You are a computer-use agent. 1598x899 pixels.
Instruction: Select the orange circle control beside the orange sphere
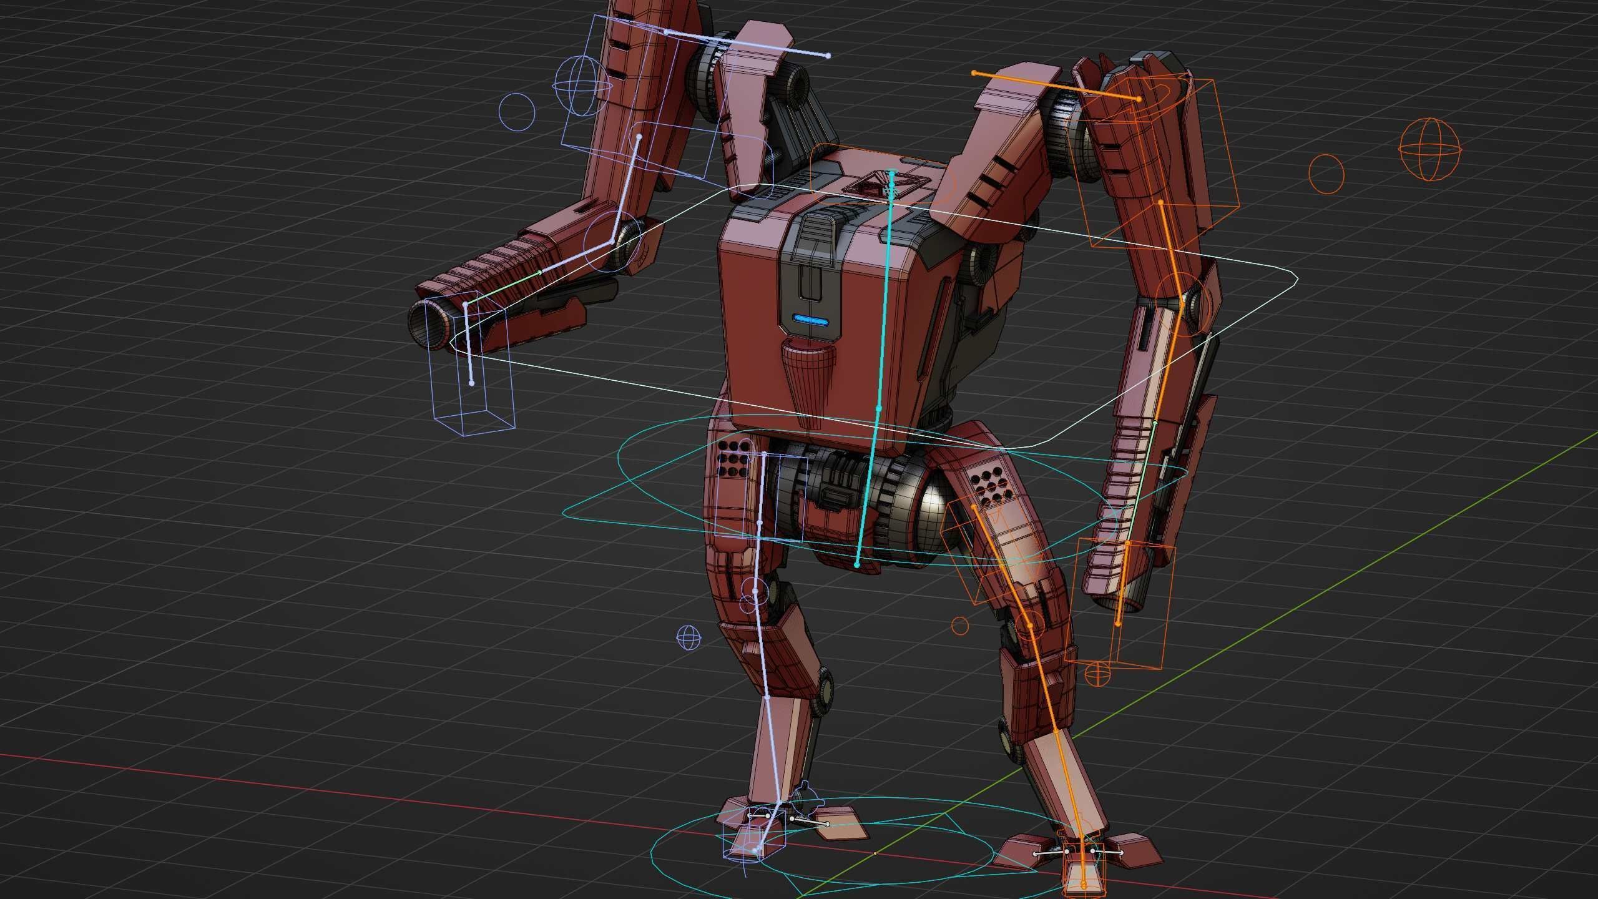click(x=1326, y=173)
